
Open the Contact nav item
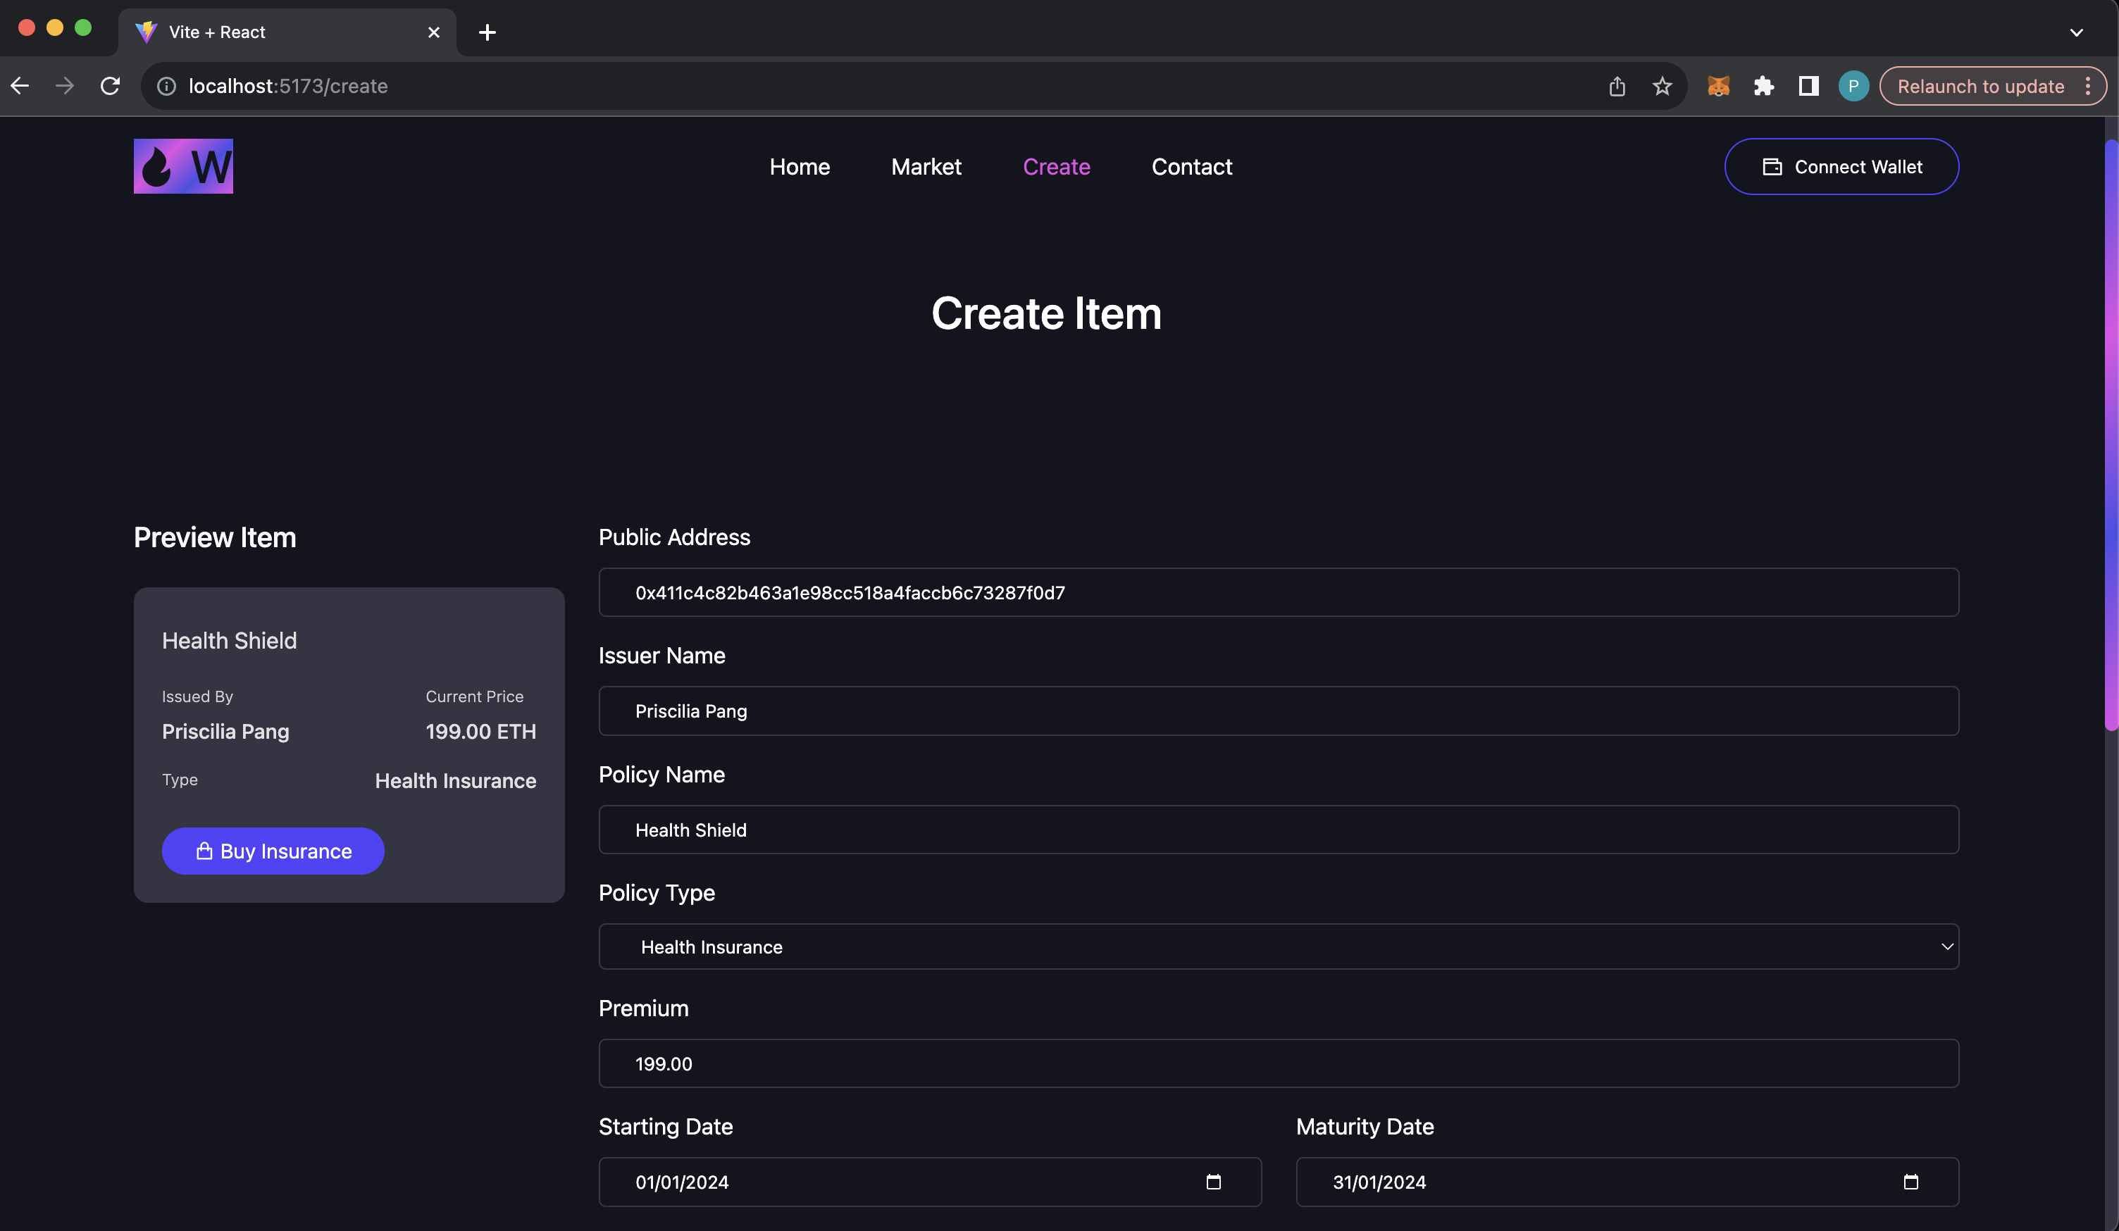(x=1191, y=166)
